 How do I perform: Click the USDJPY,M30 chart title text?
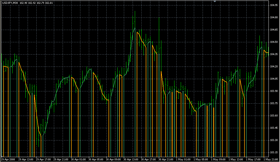(x=10, y=3)
